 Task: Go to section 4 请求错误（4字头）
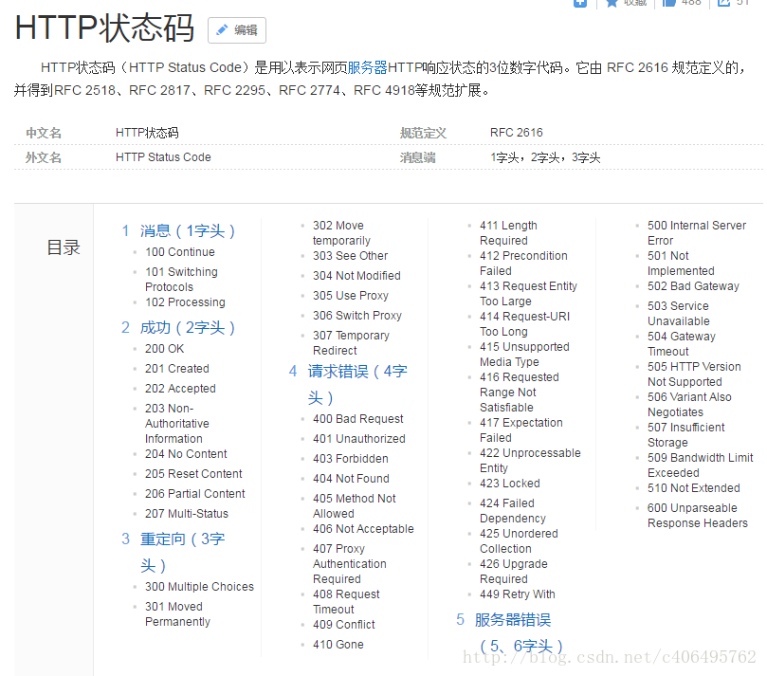point(357,385)
